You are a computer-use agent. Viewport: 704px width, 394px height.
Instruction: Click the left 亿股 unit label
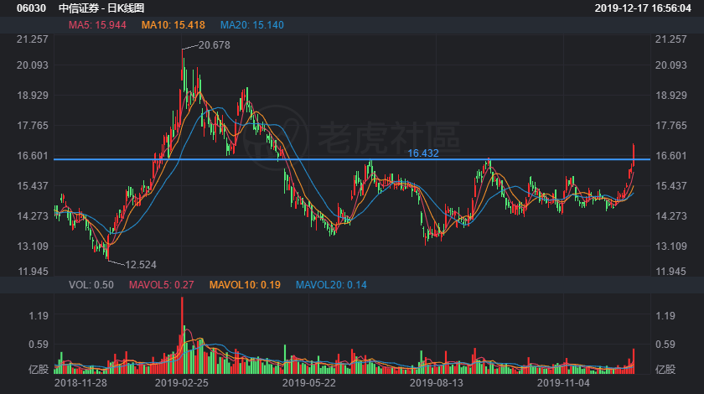(x=39, y=370)
